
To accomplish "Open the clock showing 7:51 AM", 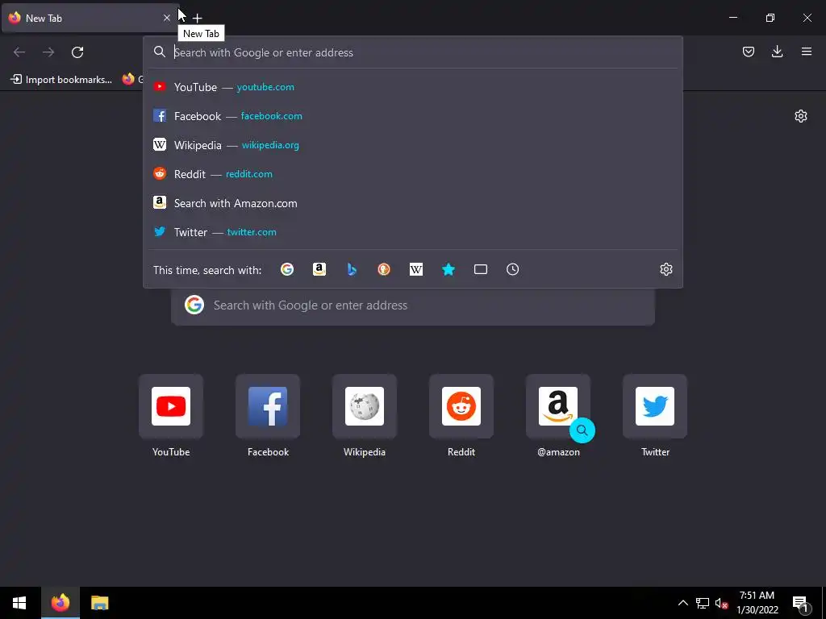I will (x=757, y=603).
